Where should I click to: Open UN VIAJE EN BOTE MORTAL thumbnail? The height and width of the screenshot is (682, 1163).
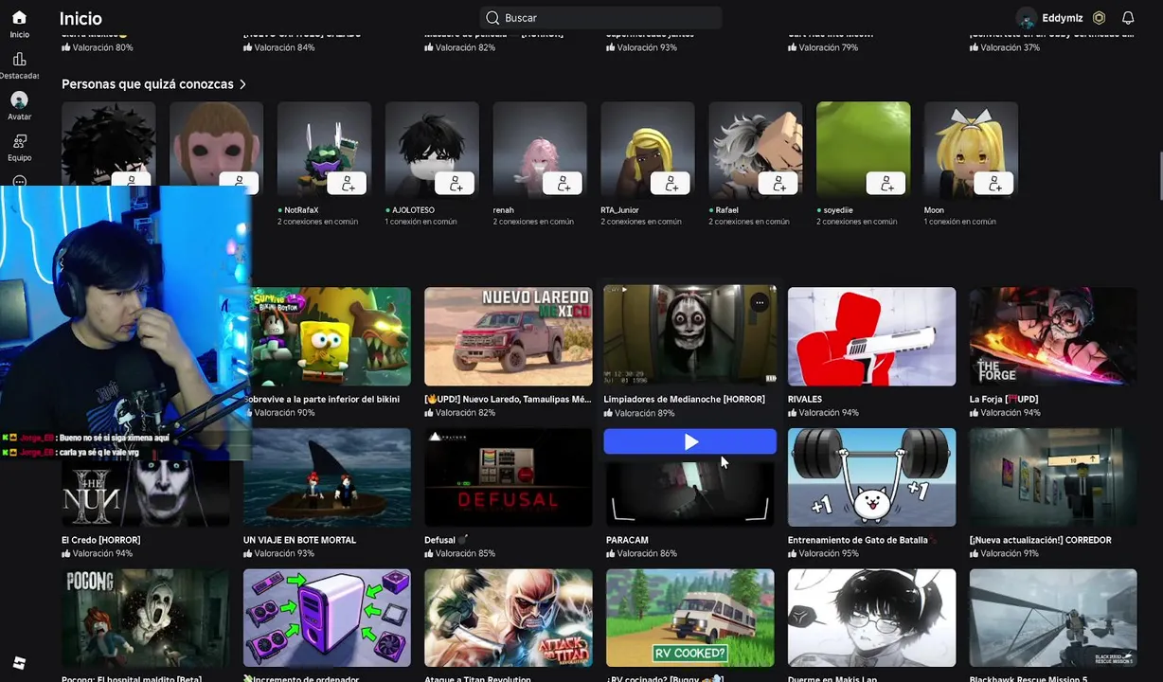click(x=327, y=477)
